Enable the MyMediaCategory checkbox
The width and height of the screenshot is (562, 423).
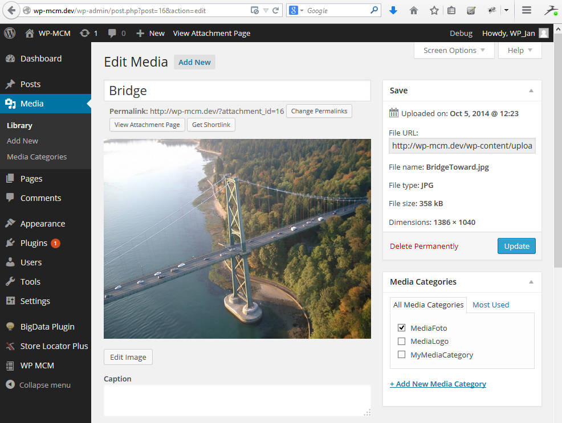[402, 355]
